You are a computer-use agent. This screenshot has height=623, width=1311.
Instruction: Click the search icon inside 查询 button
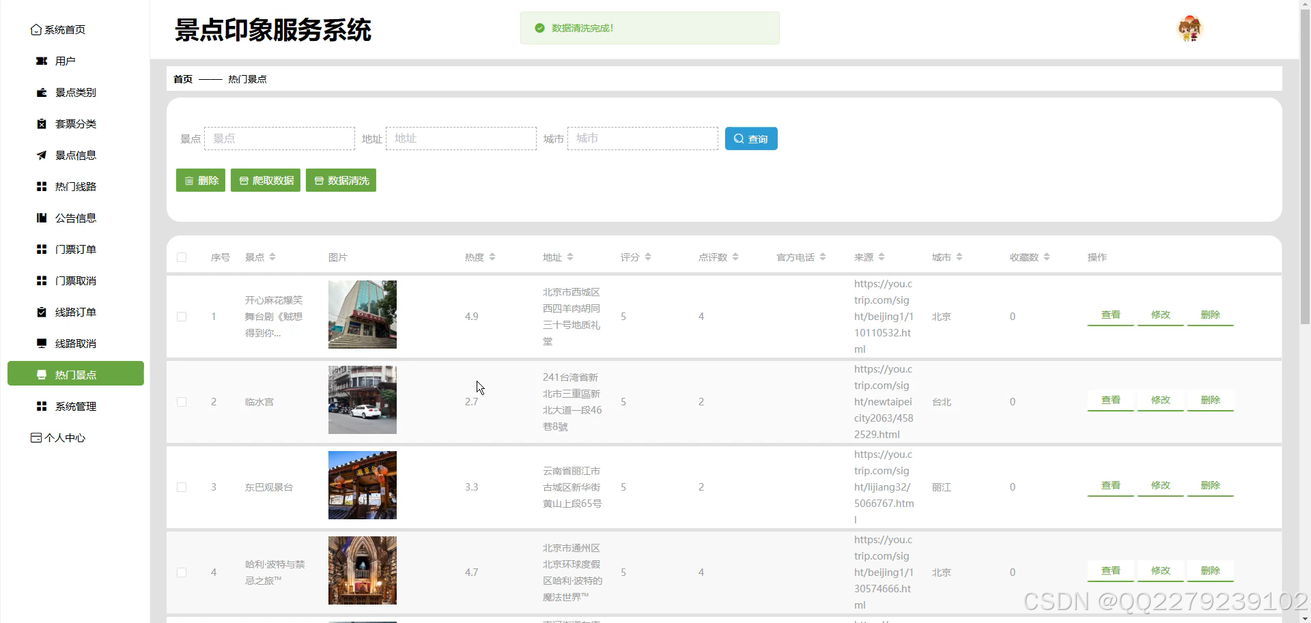(x=739, y=139)
